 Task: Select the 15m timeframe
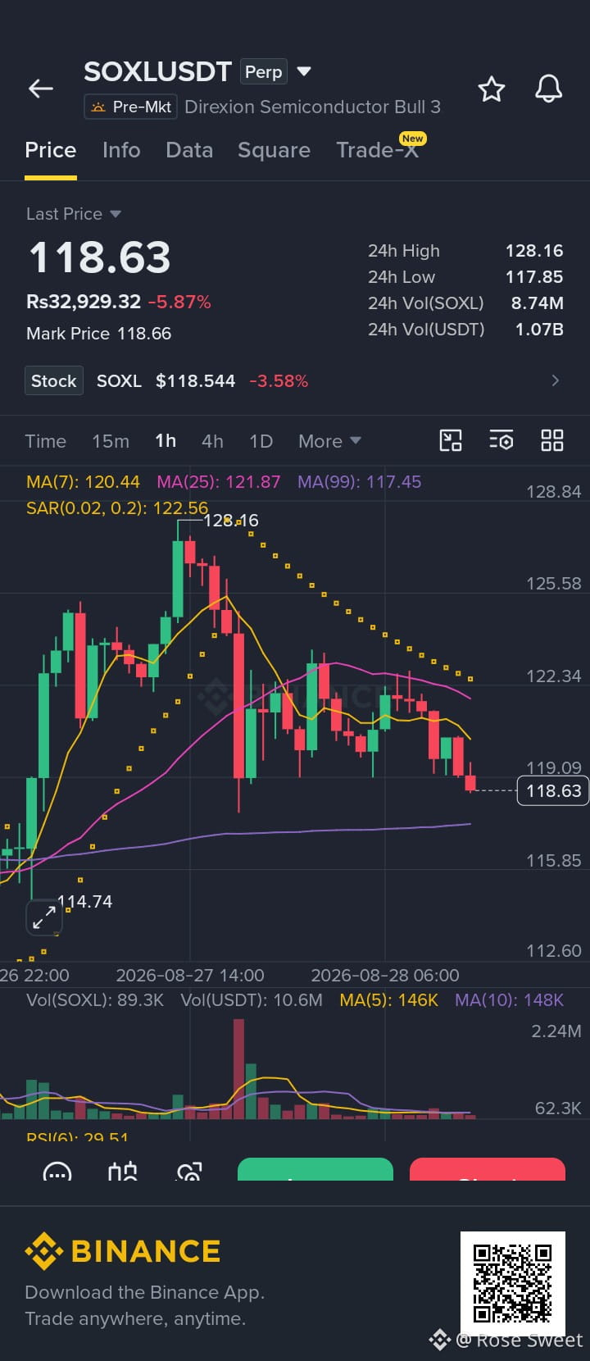(111, 441)
